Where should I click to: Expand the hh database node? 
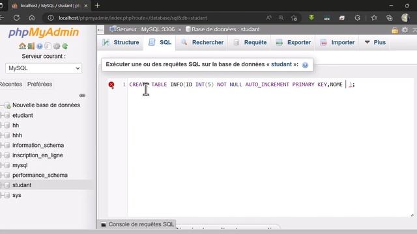click(x=2, y=125)
